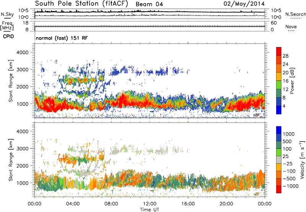306x212 pixels.
Task: Click the 'CPID' label
Action: [x=8, y=36]
